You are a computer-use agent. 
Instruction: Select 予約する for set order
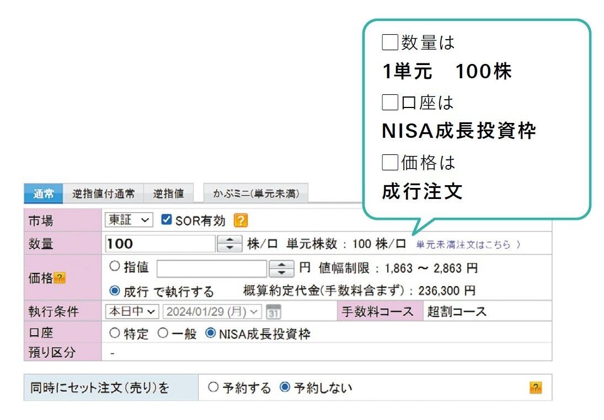click(x=213, y=387)
